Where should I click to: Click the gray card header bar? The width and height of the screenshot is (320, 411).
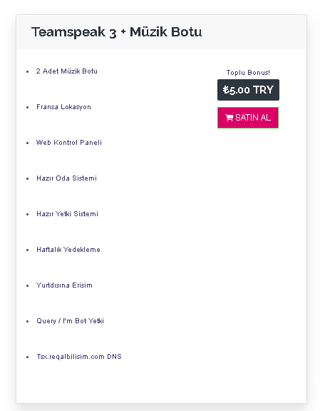[161, 32]
